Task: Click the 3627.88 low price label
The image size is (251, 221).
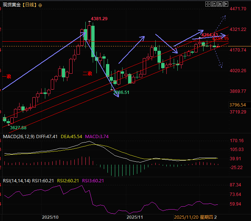Action: (18, 128)
